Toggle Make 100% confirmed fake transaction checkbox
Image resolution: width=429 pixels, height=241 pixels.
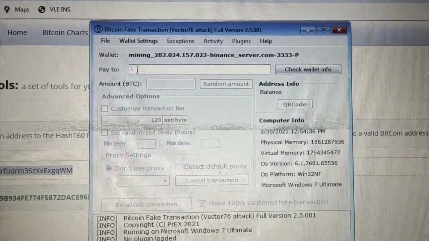pos(203,203)
